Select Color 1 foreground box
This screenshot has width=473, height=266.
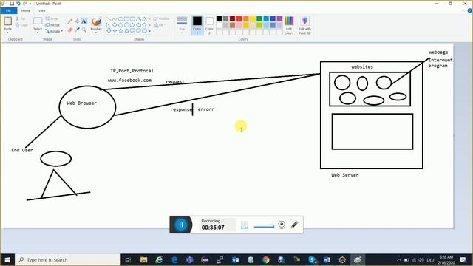click(x=197, y=25)
